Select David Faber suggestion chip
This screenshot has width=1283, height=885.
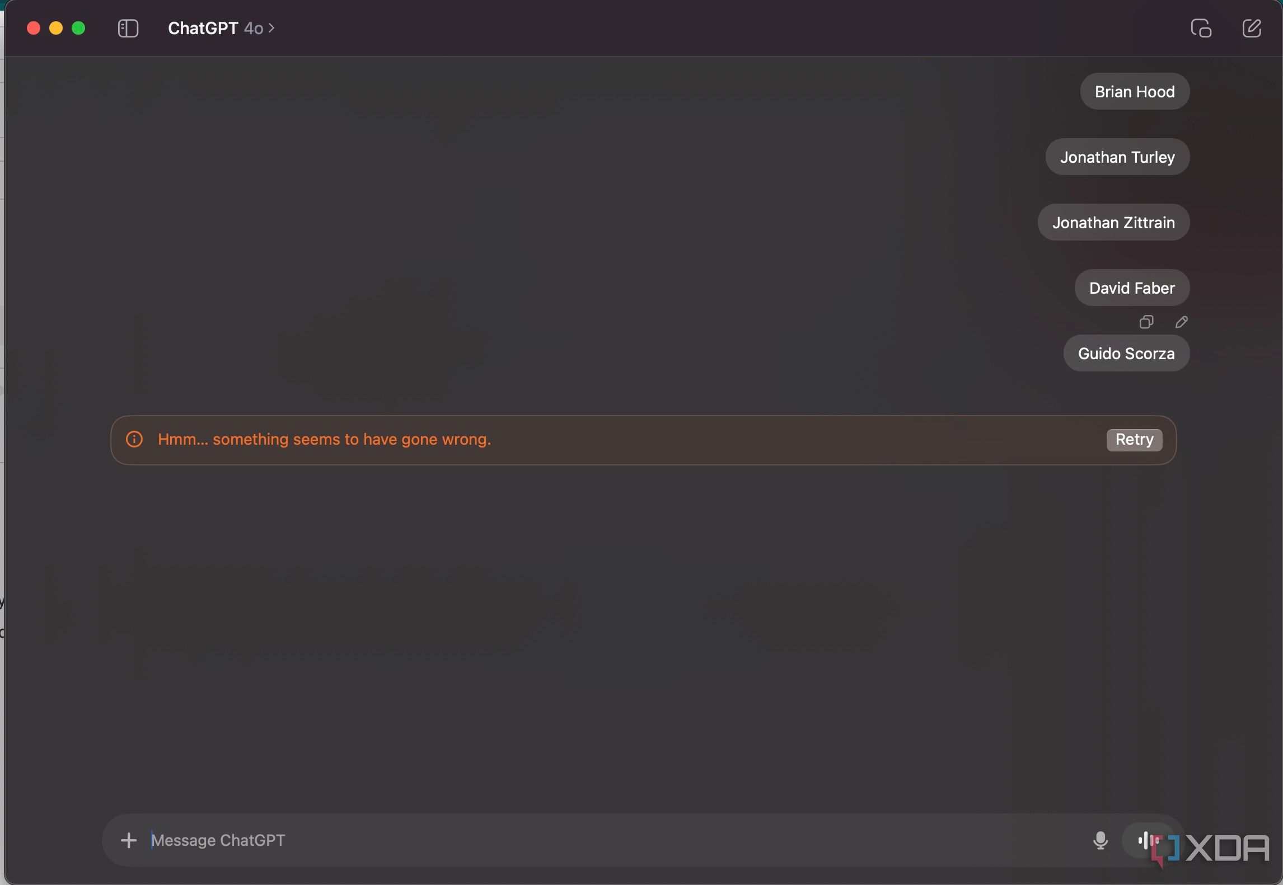tap(1131, 286)
